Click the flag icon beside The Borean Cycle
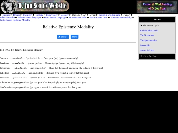178x133 pixels. 141,25
